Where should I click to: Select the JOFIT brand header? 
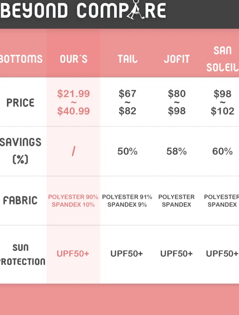(x=177, y=59)
